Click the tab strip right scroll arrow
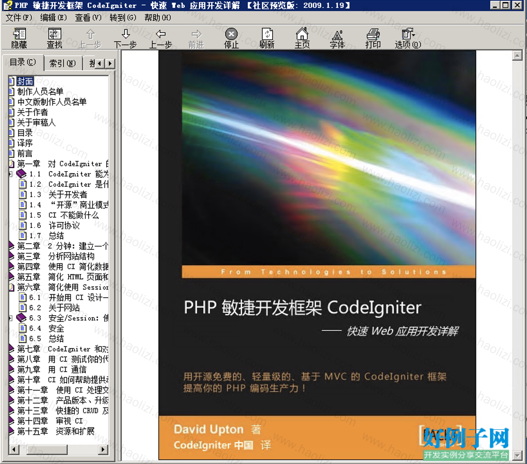The height and width of the screenshot is (464, 527). (x=110, y=63)
